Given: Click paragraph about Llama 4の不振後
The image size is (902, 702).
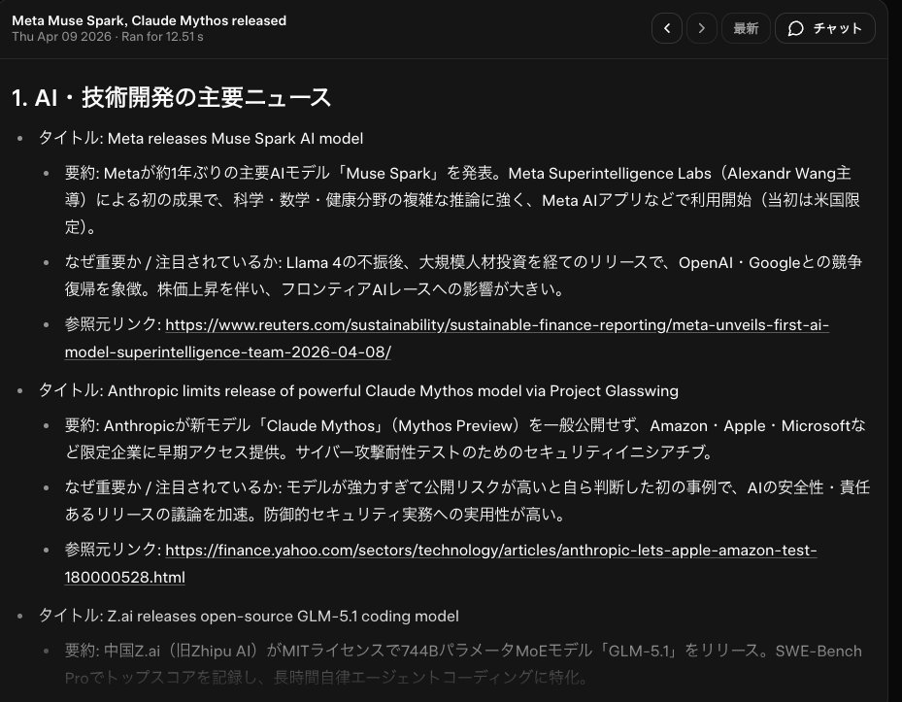Looking at the screenshot, I should [x=463, y=276].
